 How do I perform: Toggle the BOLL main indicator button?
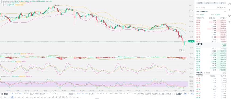pos(21,94)
